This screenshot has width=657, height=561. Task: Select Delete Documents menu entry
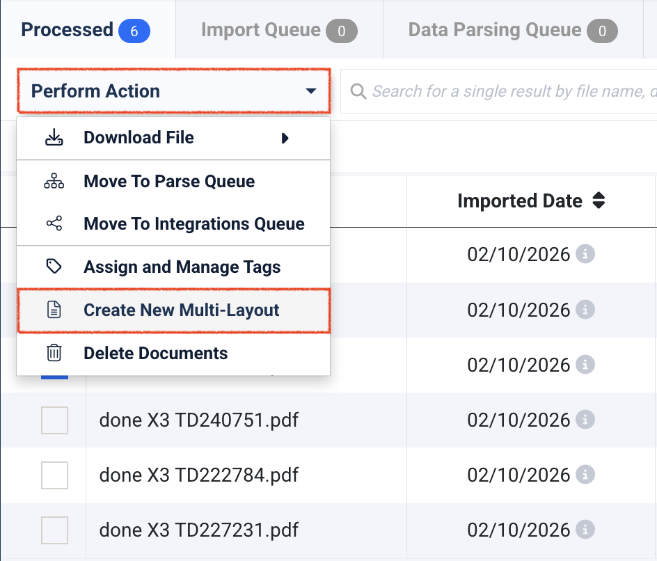(x=155, y=353)
